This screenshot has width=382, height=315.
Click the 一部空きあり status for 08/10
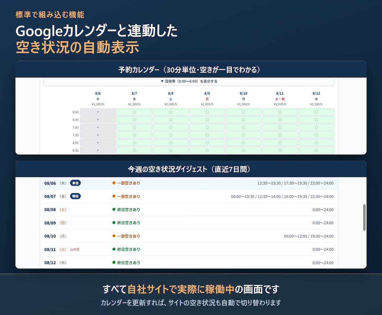coord(126,236)
